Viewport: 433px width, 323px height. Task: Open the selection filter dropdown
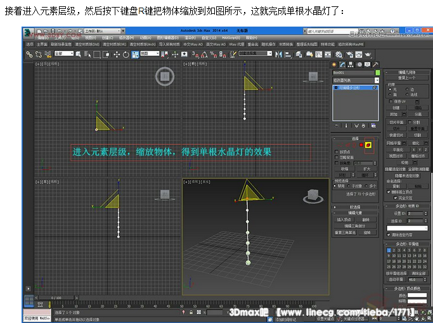tap(64, 53)
